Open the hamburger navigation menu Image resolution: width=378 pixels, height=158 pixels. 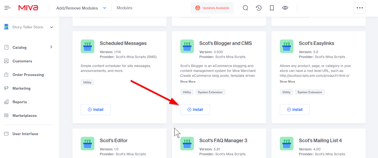pos(7,8)
